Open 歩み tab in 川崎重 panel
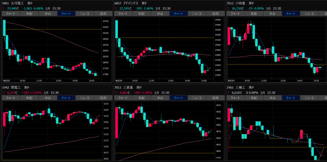 click(x=272, y=13)
